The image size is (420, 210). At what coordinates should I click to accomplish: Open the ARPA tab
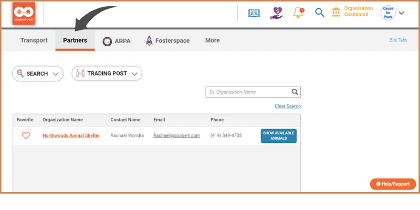click(117, 41)
